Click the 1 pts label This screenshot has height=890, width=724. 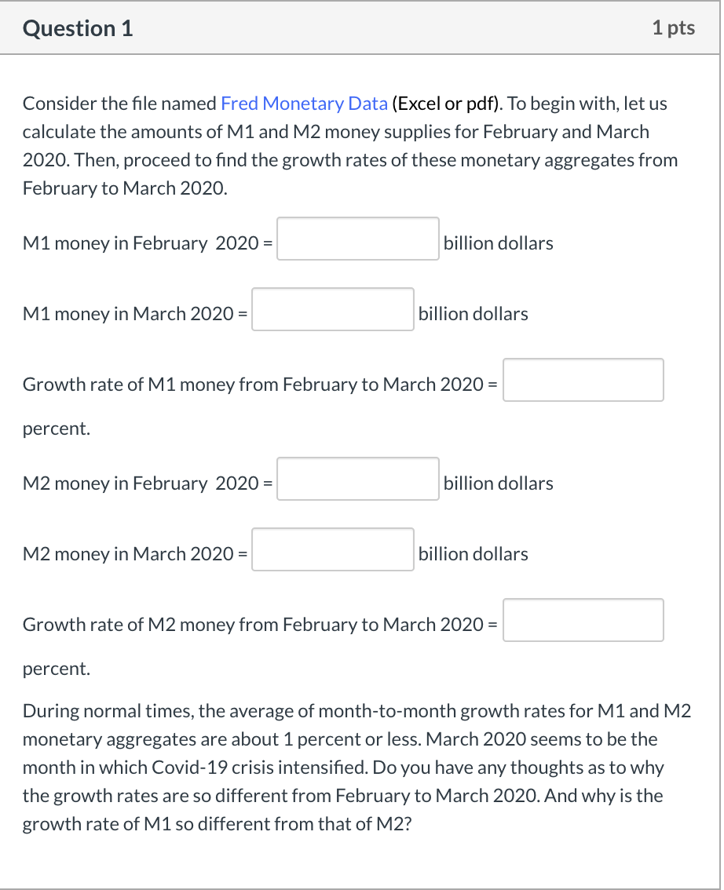pyautogui.click(x=674, y=27)
